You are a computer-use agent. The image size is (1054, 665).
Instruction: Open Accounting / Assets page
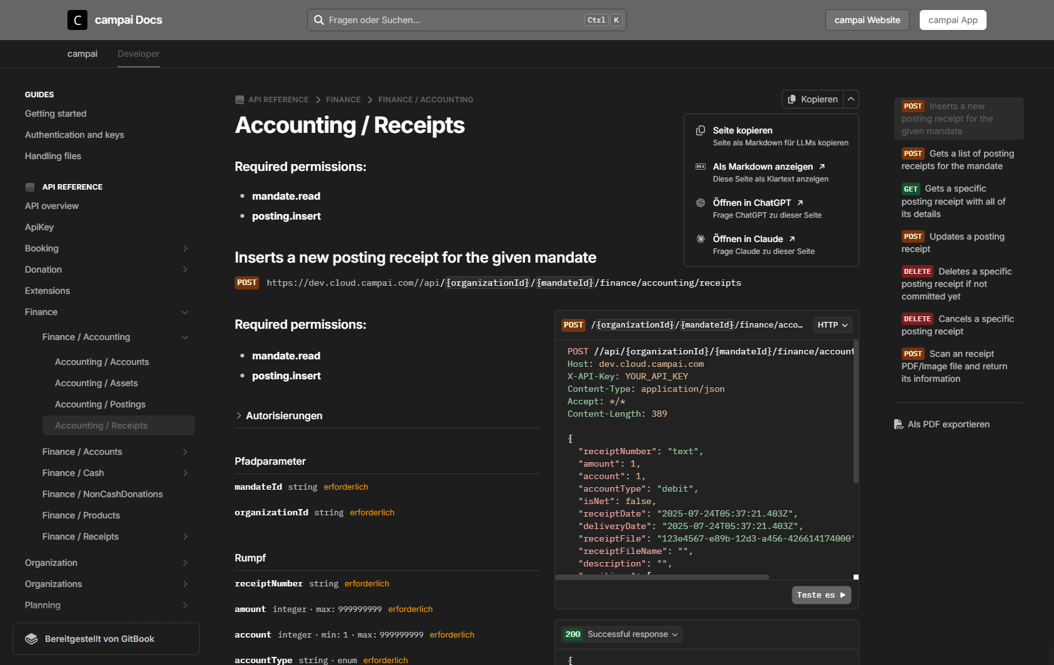96,383
